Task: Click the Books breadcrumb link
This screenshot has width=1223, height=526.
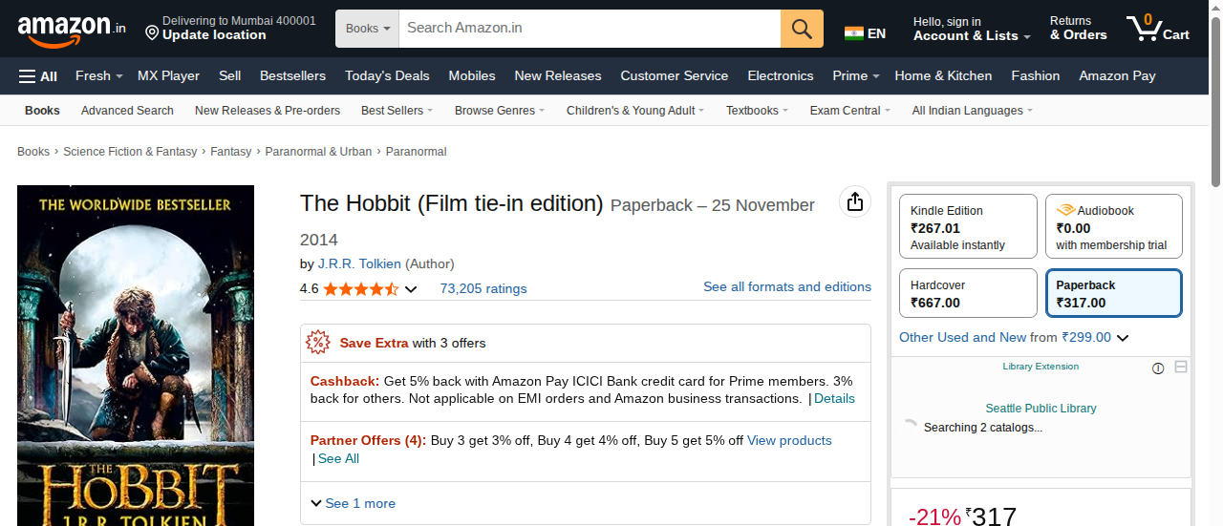Action: click(33, 152)
